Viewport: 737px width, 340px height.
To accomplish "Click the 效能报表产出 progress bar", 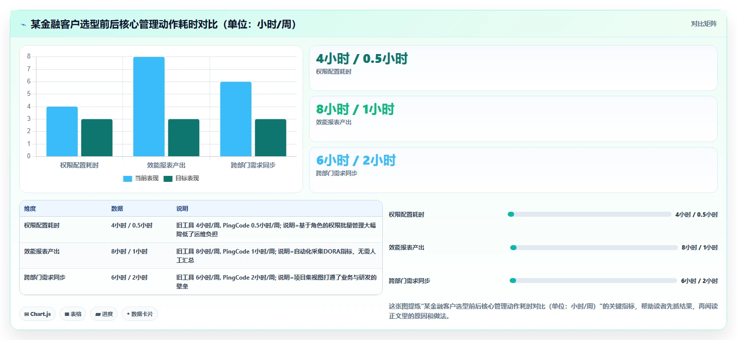I will pyautogui.click(x=594, y=248).
